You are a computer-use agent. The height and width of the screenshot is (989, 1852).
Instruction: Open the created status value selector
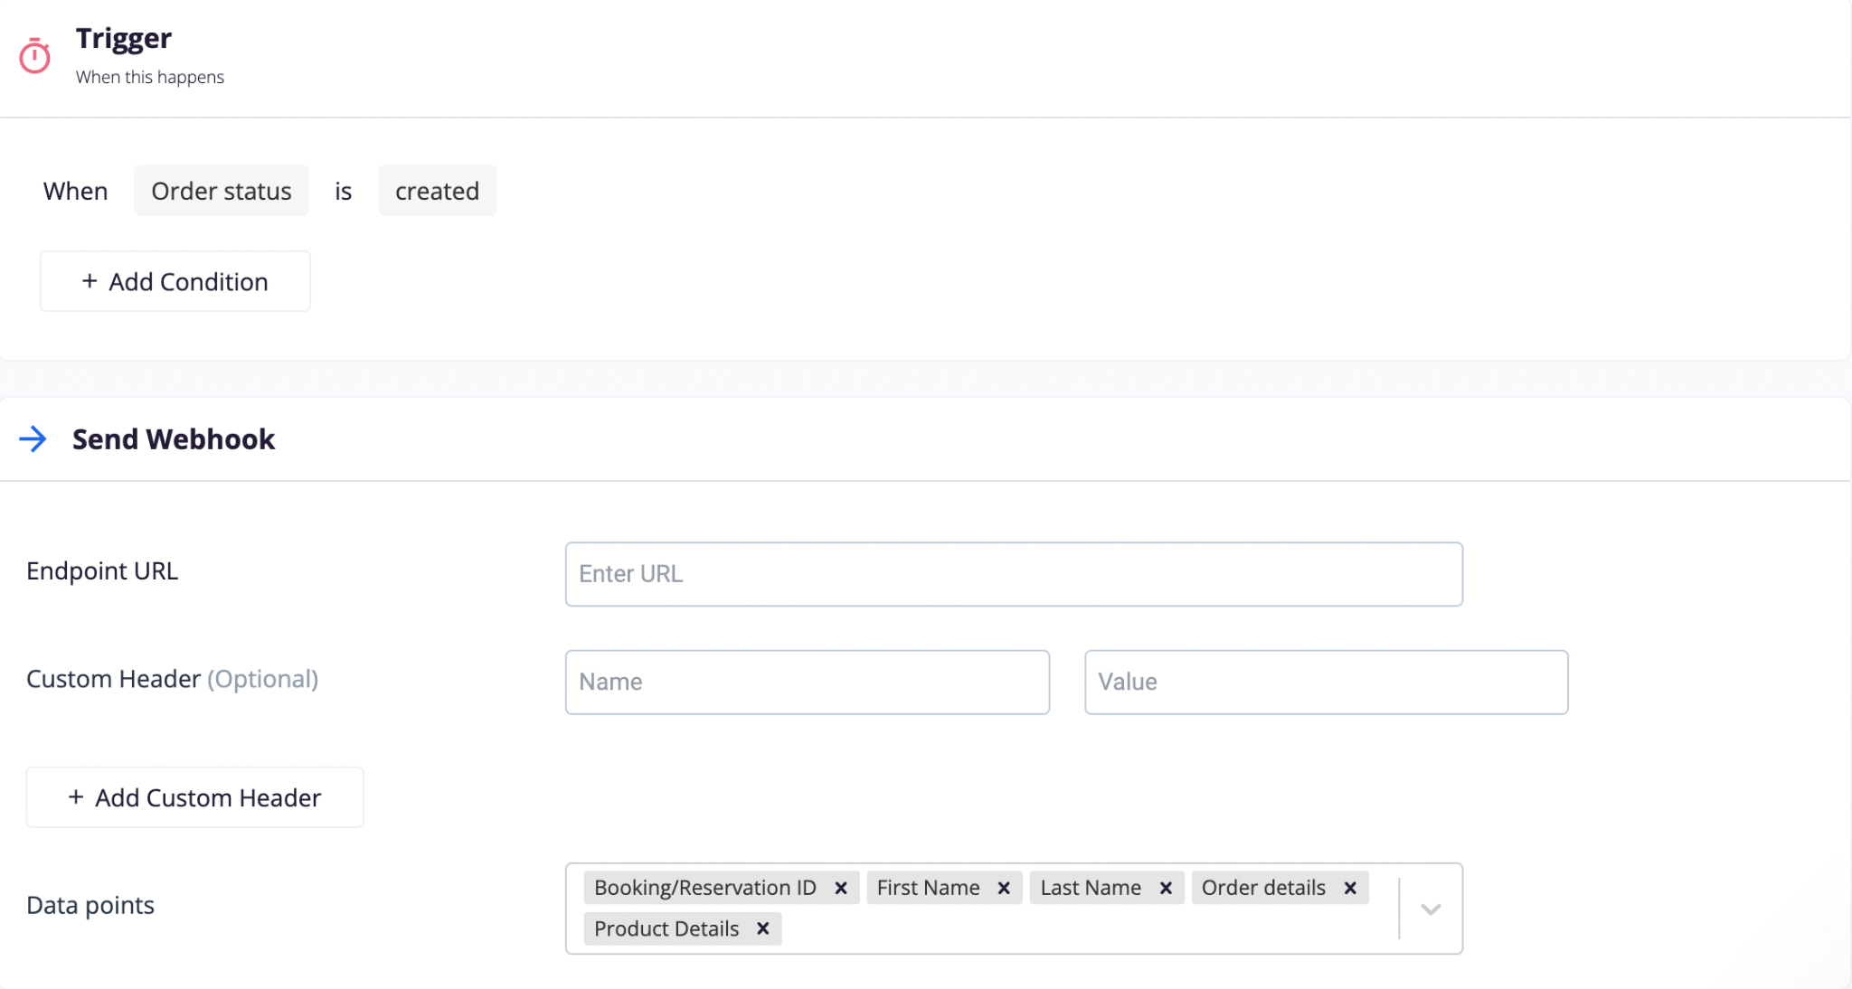click(x=437, y=191)
